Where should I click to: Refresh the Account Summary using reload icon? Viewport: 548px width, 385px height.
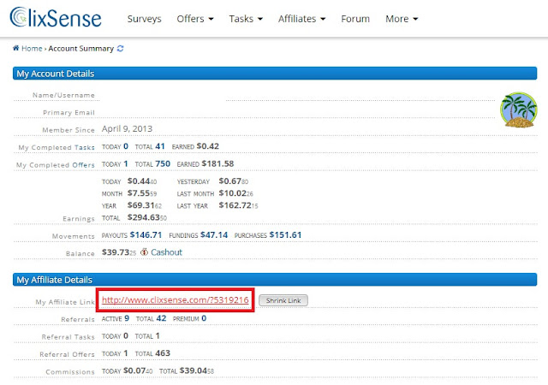[120, 48]
